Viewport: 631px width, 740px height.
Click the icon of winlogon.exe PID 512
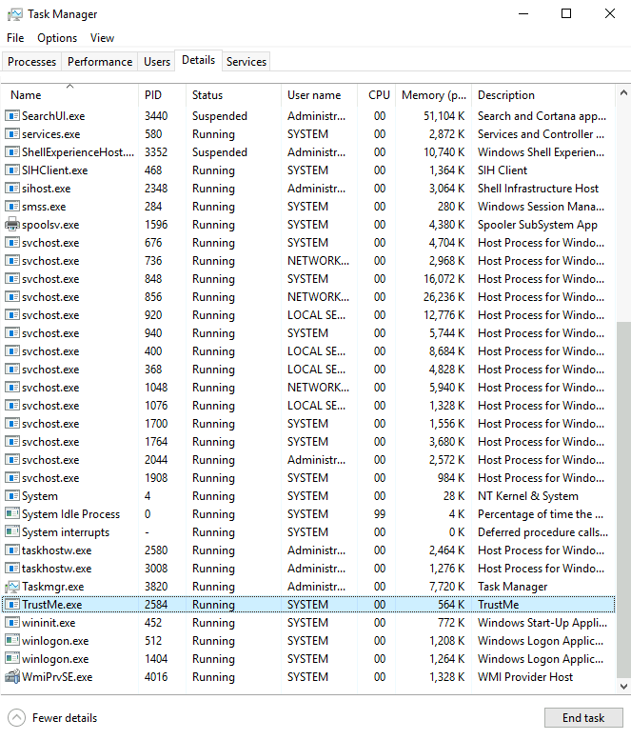tap(12, 640)
